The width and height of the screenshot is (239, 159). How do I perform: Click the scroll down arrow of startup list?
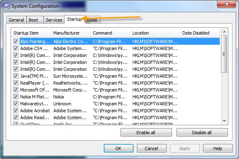click(x=224, y=121)
